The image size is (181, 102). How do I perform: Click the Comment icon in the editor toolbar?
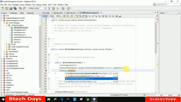coord(117,16)
